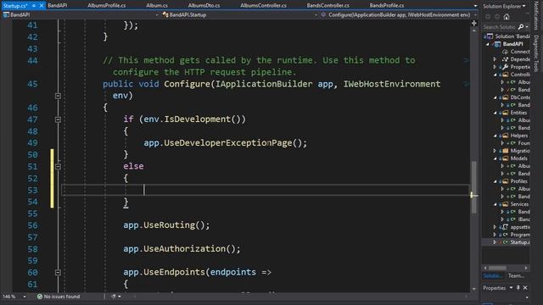Viewport: 543px width, 305px height.
Task: Open the Notifications side tab
Action: coord(536,16)
